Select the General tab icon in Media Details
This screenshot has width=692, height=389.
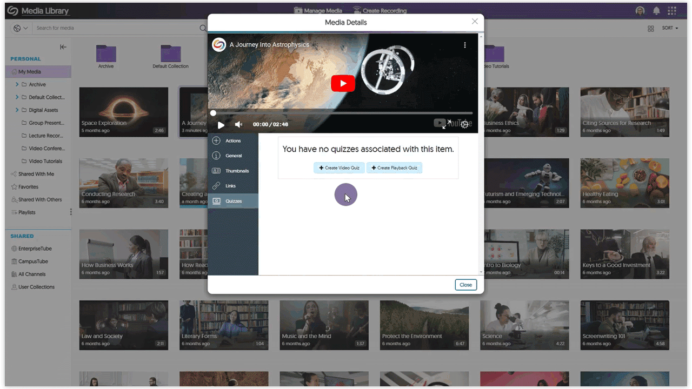pyautogui.click(x=232, y=156)
